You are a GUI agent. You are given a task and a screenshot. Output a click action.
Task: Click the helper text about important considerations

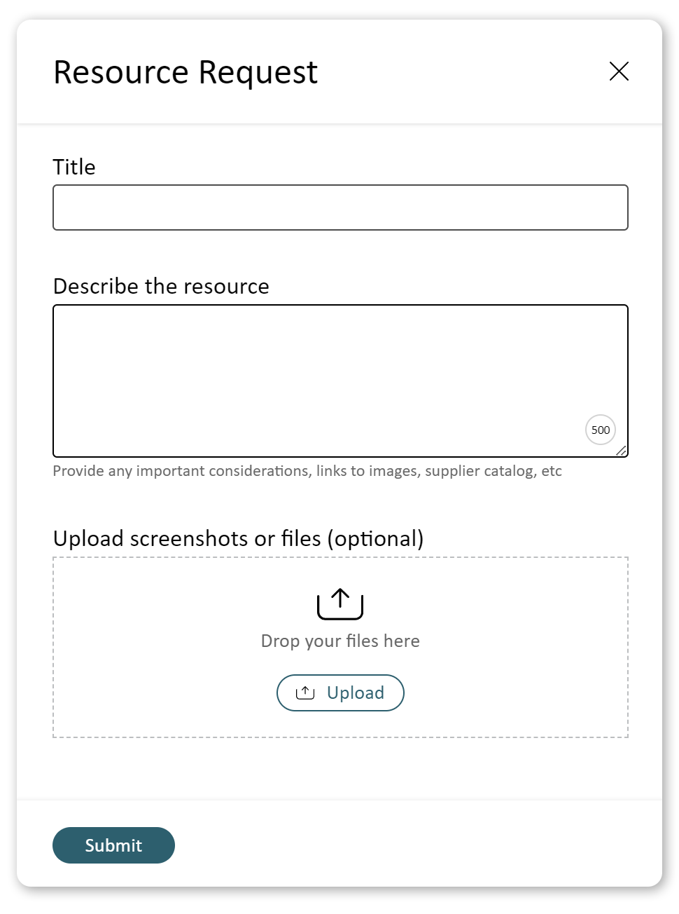point(307,471)
